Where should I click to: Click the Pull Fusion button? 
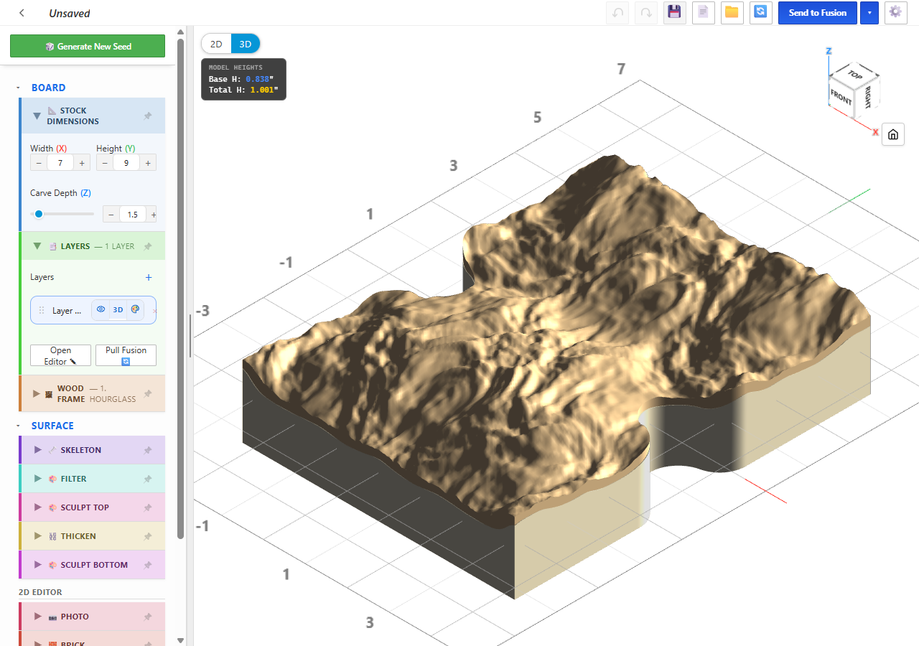pos(126,356)
